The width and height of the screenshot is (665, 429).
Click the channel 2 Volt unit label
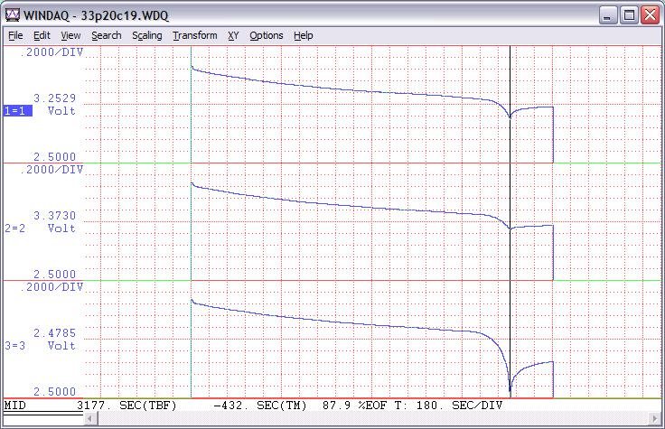(61, 228)
